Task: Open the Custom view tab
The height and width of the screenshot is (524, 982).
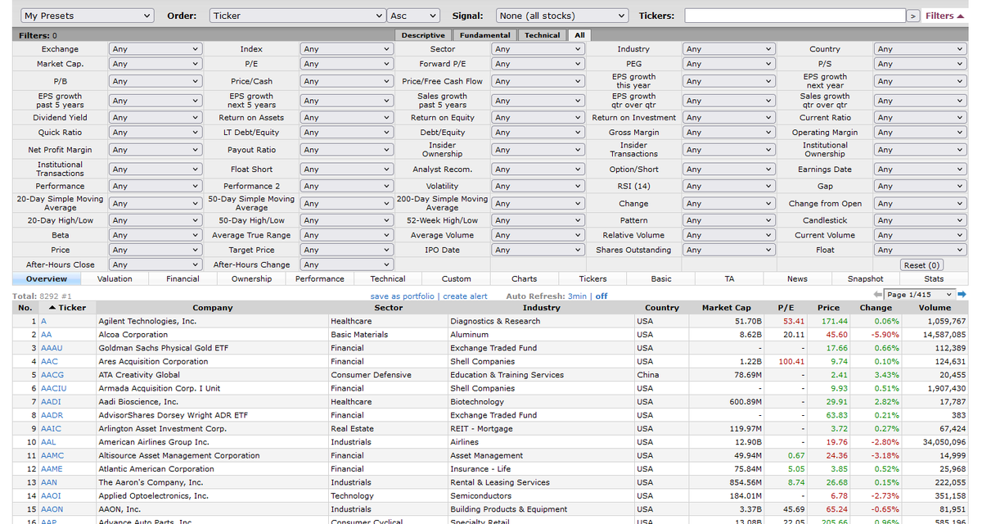Action: point(456,279)
